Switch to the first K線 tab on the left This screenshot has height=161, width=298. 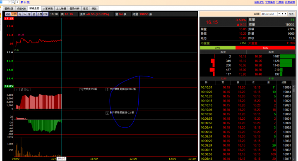pyautogui.click(x=9, y=9)
